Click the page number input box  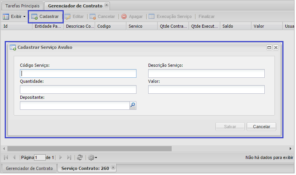point(40,157)
